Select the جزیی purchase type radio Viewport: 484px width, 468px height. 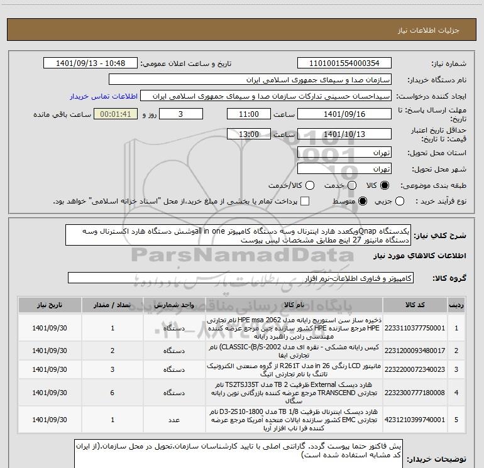coord(400,201)
